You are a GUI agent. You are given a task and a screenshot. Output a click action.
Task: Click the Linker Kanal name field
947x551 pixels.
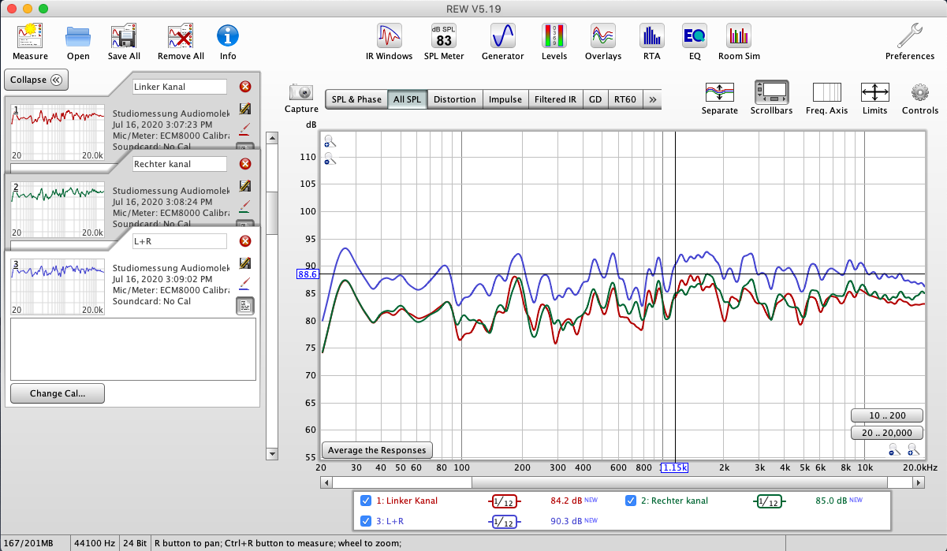point(180,87)
